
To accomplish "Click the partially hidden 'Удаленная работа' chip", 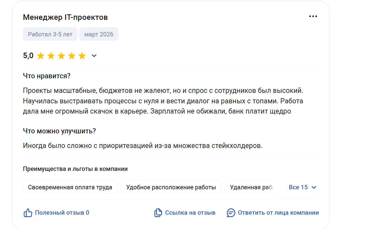I will pyautogui.click(x=250, y=187).
